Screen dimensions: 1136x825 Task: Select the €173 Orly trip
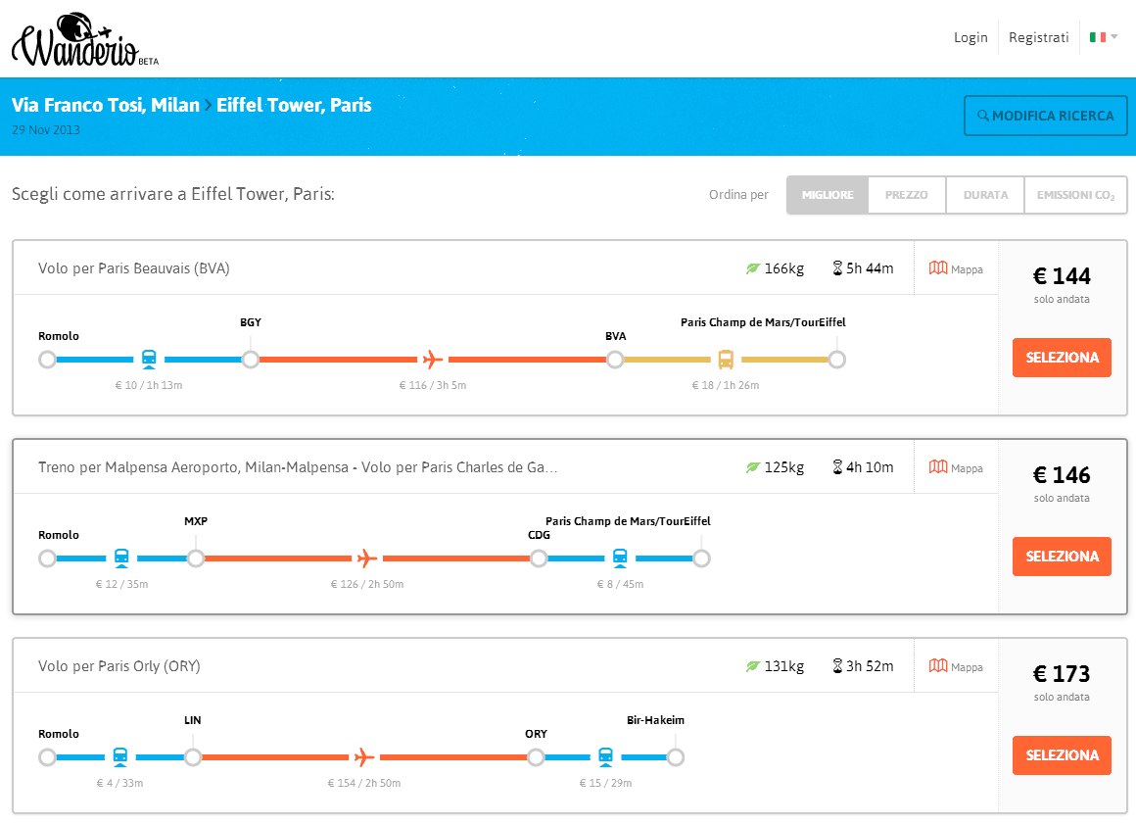coord(1062,754)
